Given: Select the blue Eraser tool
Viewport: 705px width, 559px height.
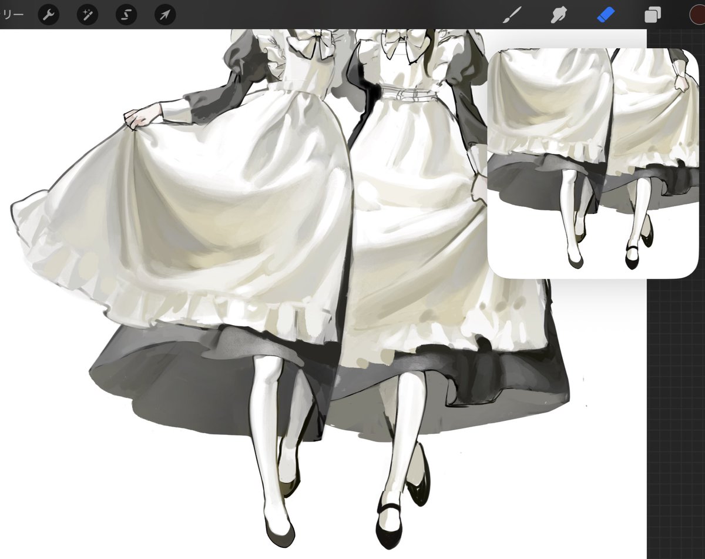Looking at the screenshot, I should tap(606, 15).
